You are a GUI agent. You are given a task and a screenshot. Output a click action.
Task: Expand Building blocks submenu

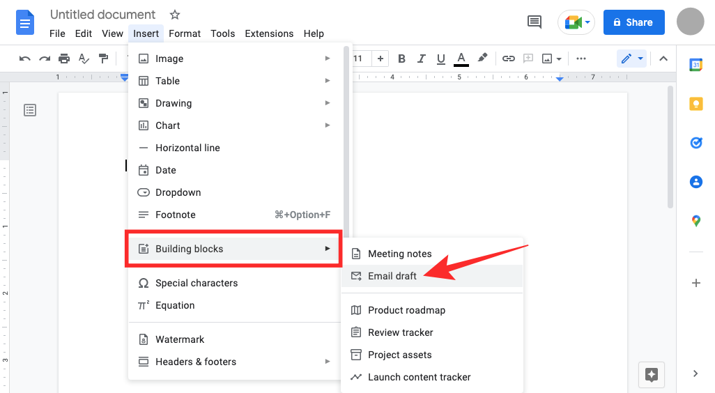tap(234, 249)
